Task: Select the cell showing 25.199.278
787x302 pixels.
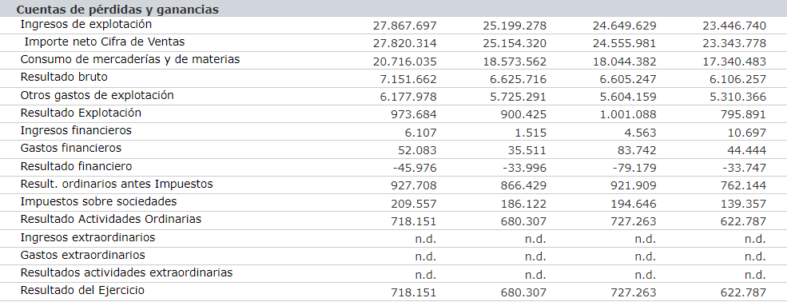Action: 515,26
